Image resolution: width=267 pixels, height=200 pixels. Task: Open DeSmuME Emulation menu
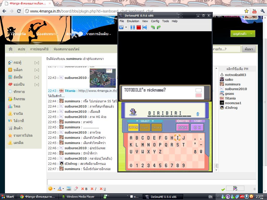click(133, 21)
